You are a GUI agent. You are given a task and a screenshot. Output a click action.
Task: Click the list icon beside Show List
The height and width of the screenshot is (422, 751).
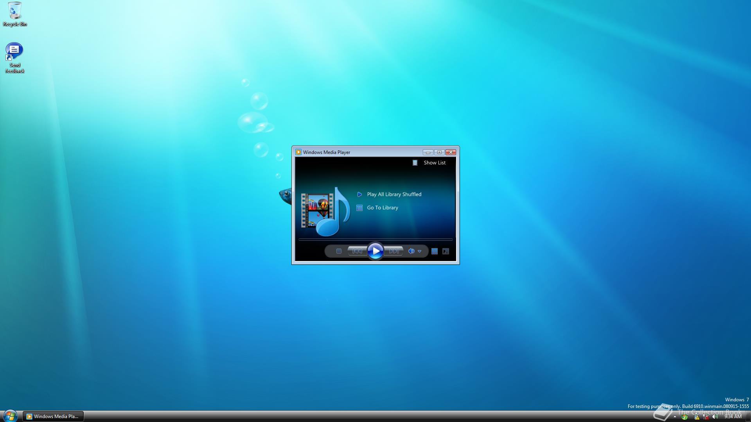[x=415, y=163]
